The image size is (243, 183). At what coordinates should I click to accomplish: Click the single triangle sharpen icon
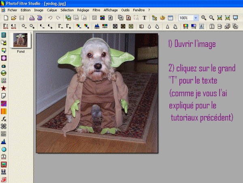[167, 26]
